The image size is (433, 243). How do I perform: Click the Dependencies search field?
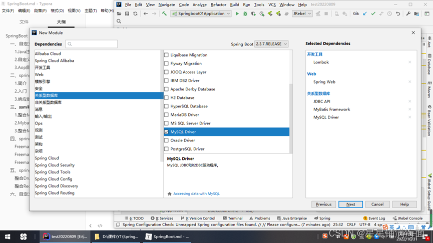92,44
